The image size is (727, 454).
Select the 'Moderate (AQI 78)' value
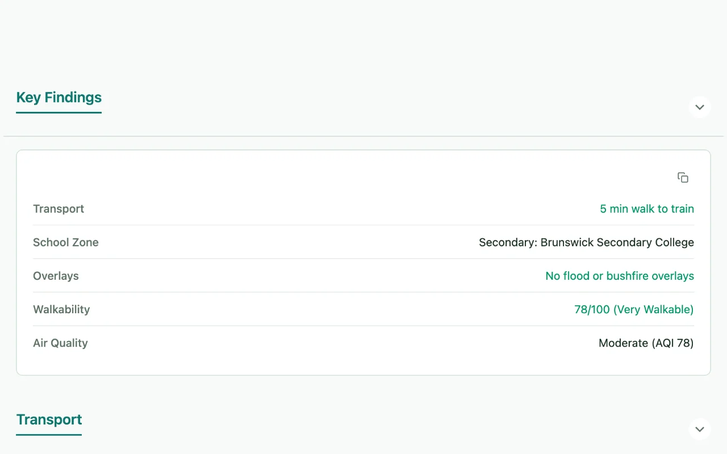tap(646, 343)
